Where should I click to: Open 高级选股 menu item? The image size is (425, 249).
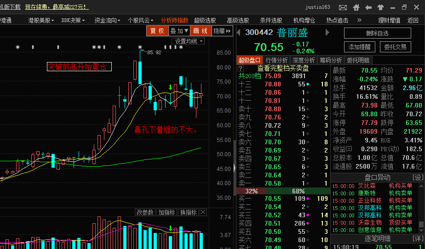238,20
